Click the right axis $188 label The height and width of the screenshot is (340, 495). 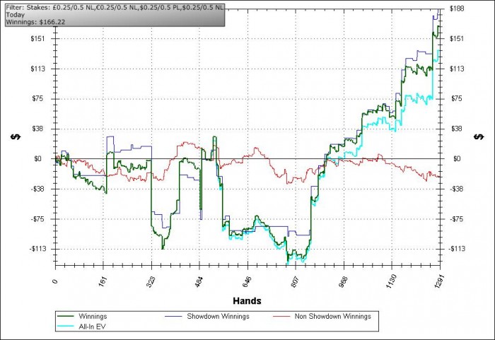(457, 8)
